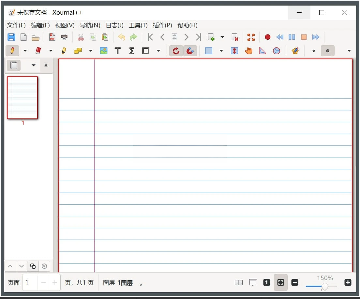Viewport: 360px width, 299px height.
Task: Select the Pen tool
Action: click(x=12, y=51)
